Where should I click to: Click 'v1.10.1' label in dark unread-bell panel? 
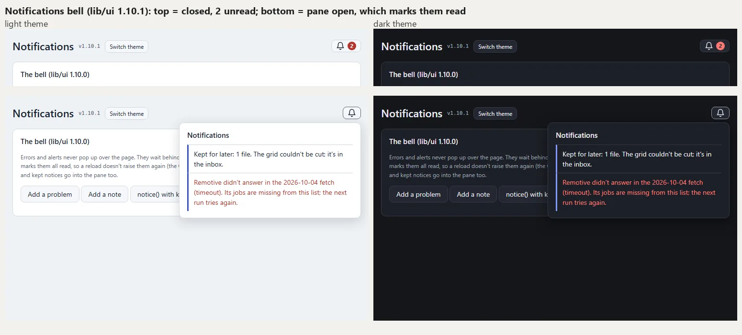coord(458,46)
